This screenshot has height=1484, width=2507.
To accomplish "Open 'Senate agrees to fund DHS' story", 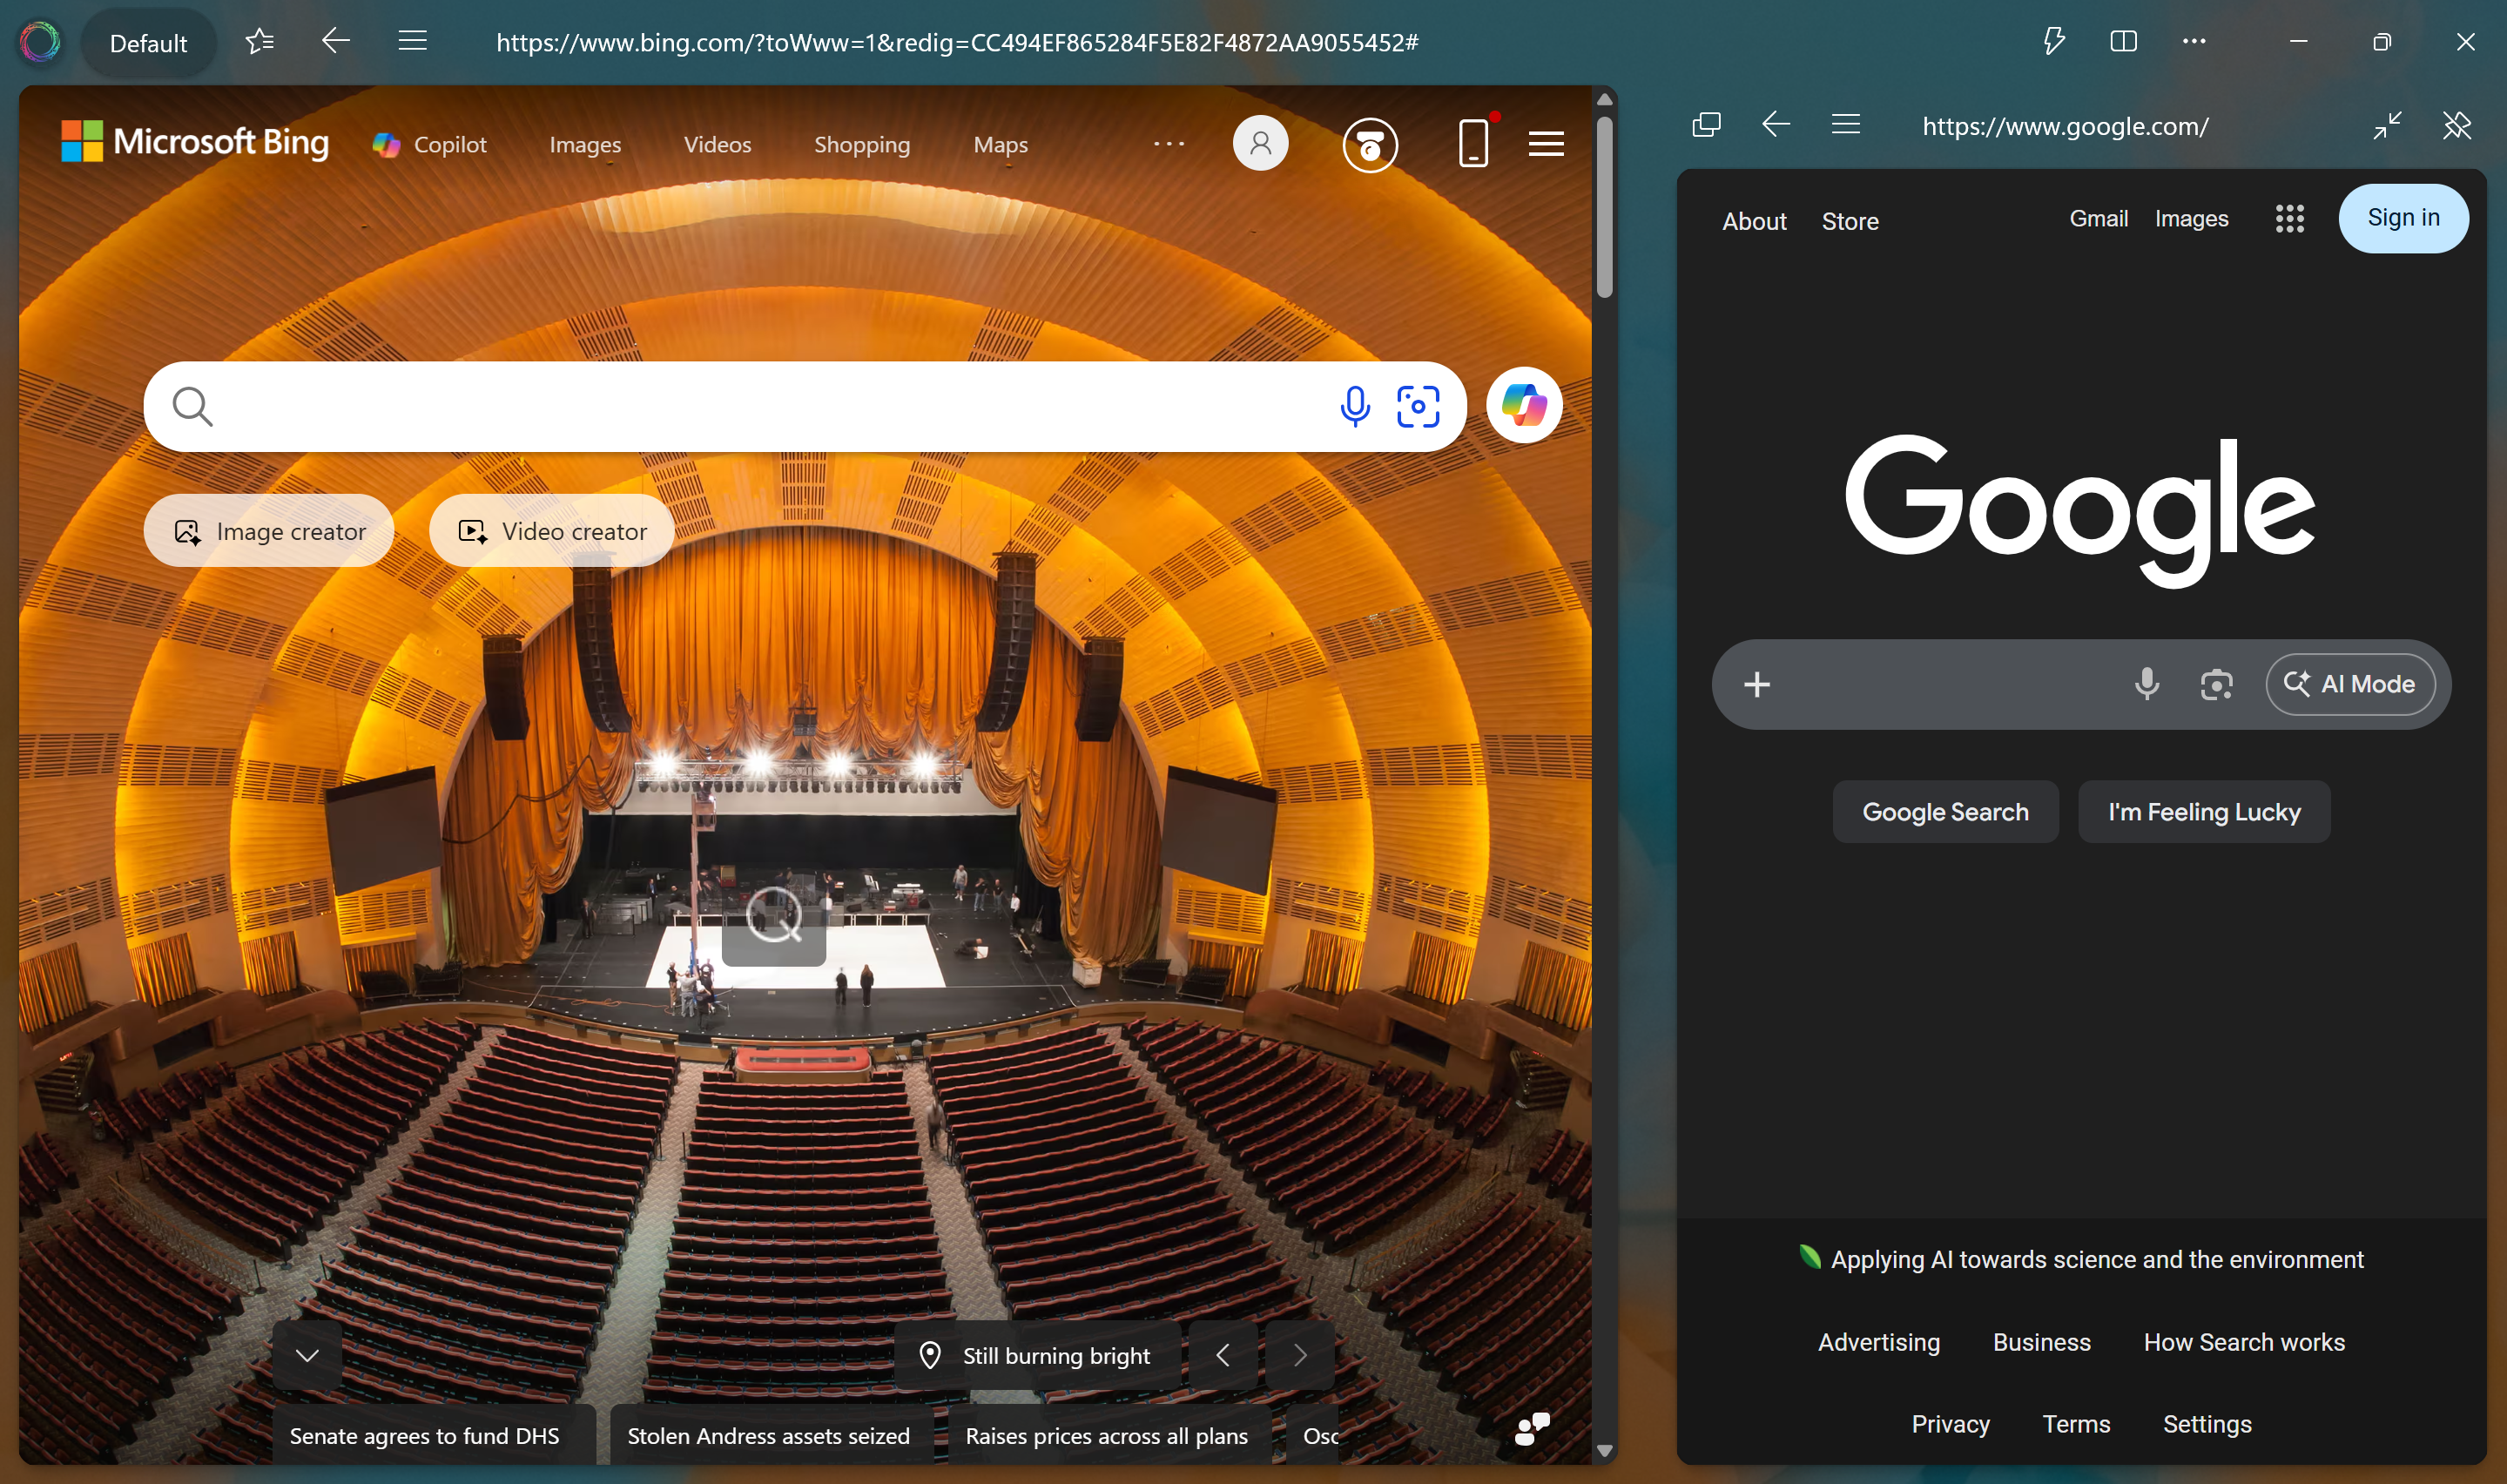I will click(433, 1435).
